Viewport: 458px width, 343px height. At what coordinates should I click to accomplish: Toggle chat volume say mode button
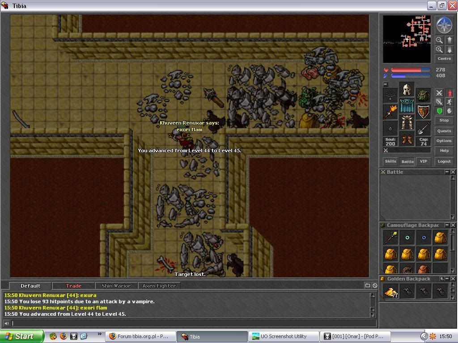[x=6, y=323]
